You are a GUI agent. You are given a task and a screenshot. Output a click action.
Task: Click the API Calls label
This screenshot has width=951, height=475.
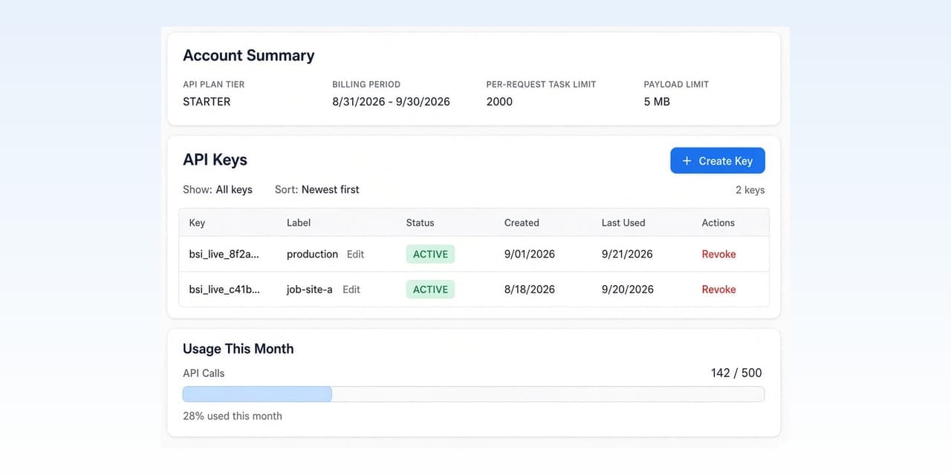click(x=204, y=373)
